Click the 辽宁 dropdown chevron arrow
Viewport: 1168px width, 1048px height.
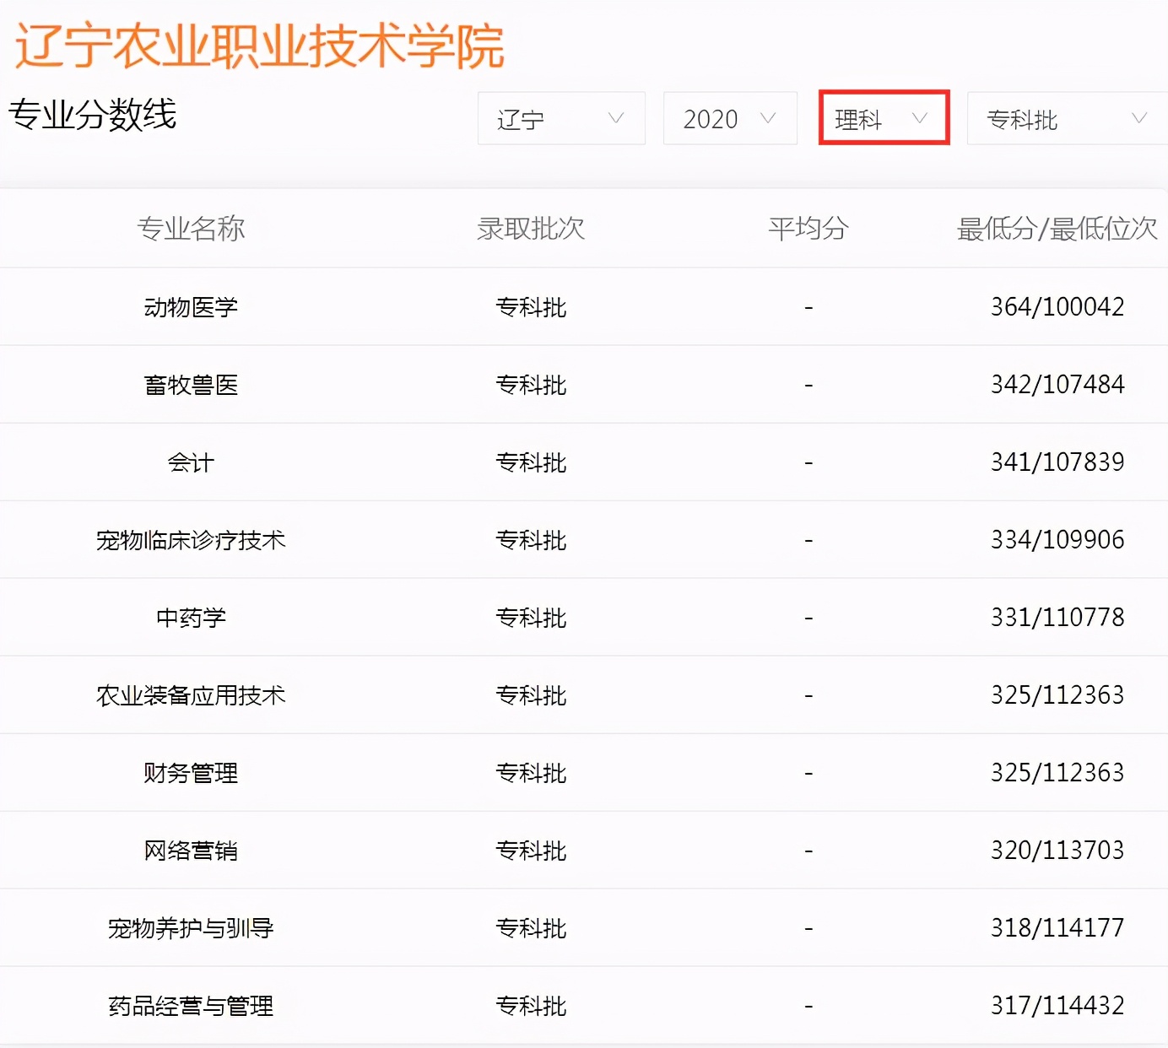coord(619,119)
